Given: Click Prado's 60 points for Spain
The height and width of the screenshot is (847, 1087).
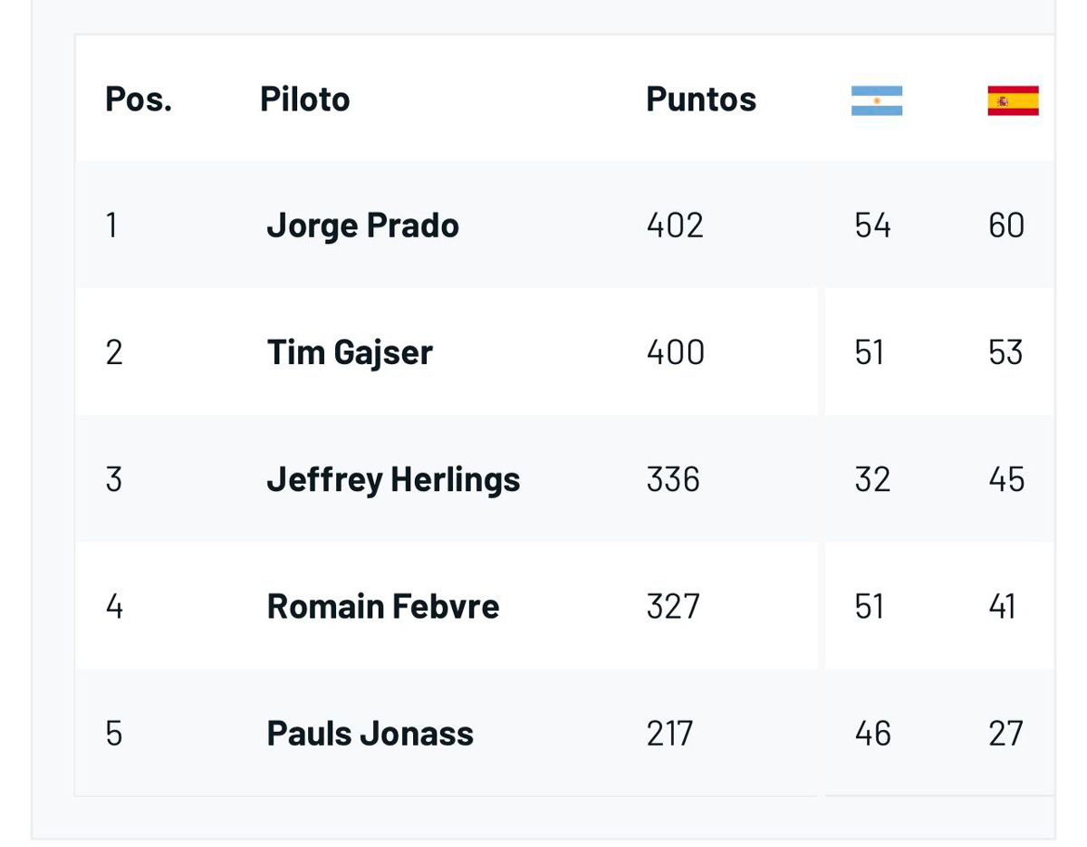Looking at the screenshot, I should (1006, 226).
